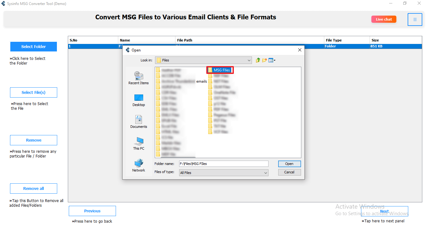Viewport: 427px width, 227px height.
Task: Jump to Desktop in dialog sidebar
Action: [x=138, y=100]
